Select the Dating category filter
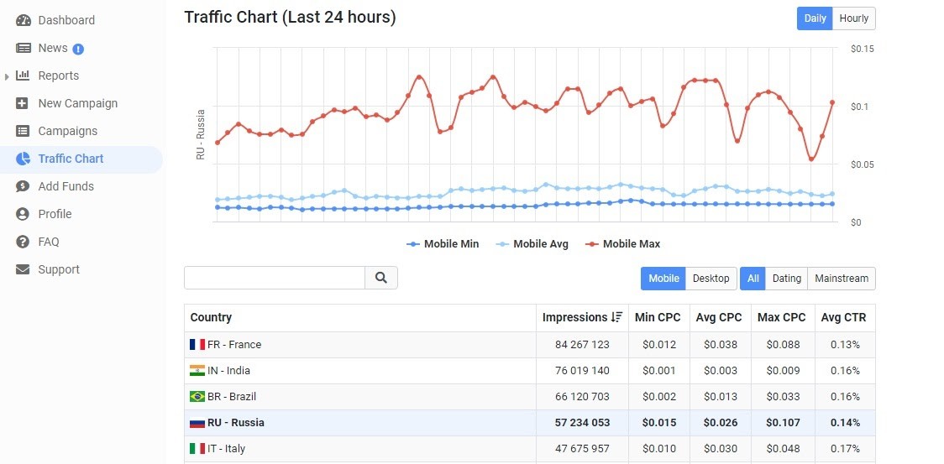944x464 pixels. pos(786,279)
